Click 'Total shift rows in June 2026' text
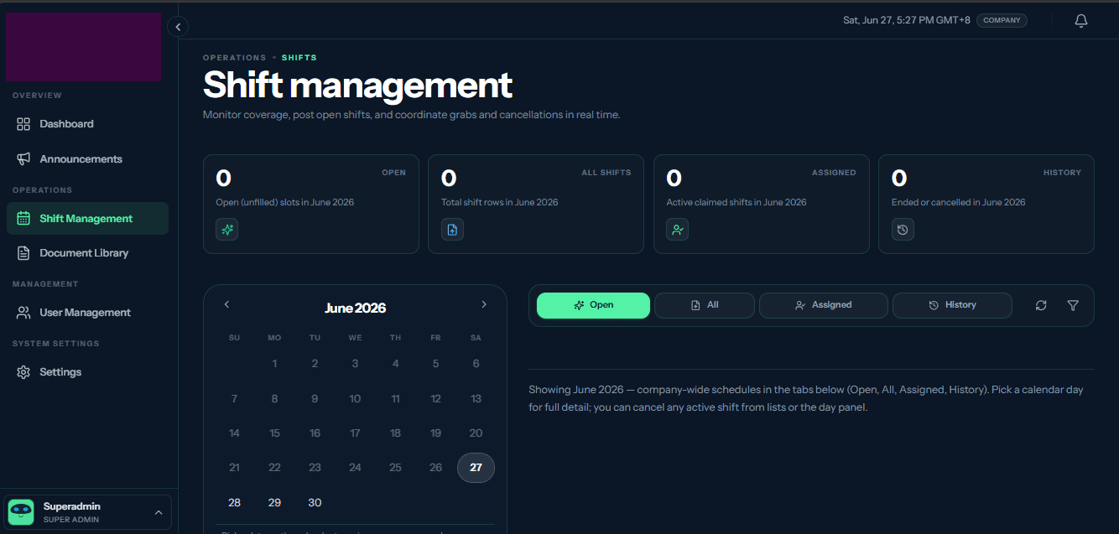This screenshot has height=534, width=1119. coord(500,202)
